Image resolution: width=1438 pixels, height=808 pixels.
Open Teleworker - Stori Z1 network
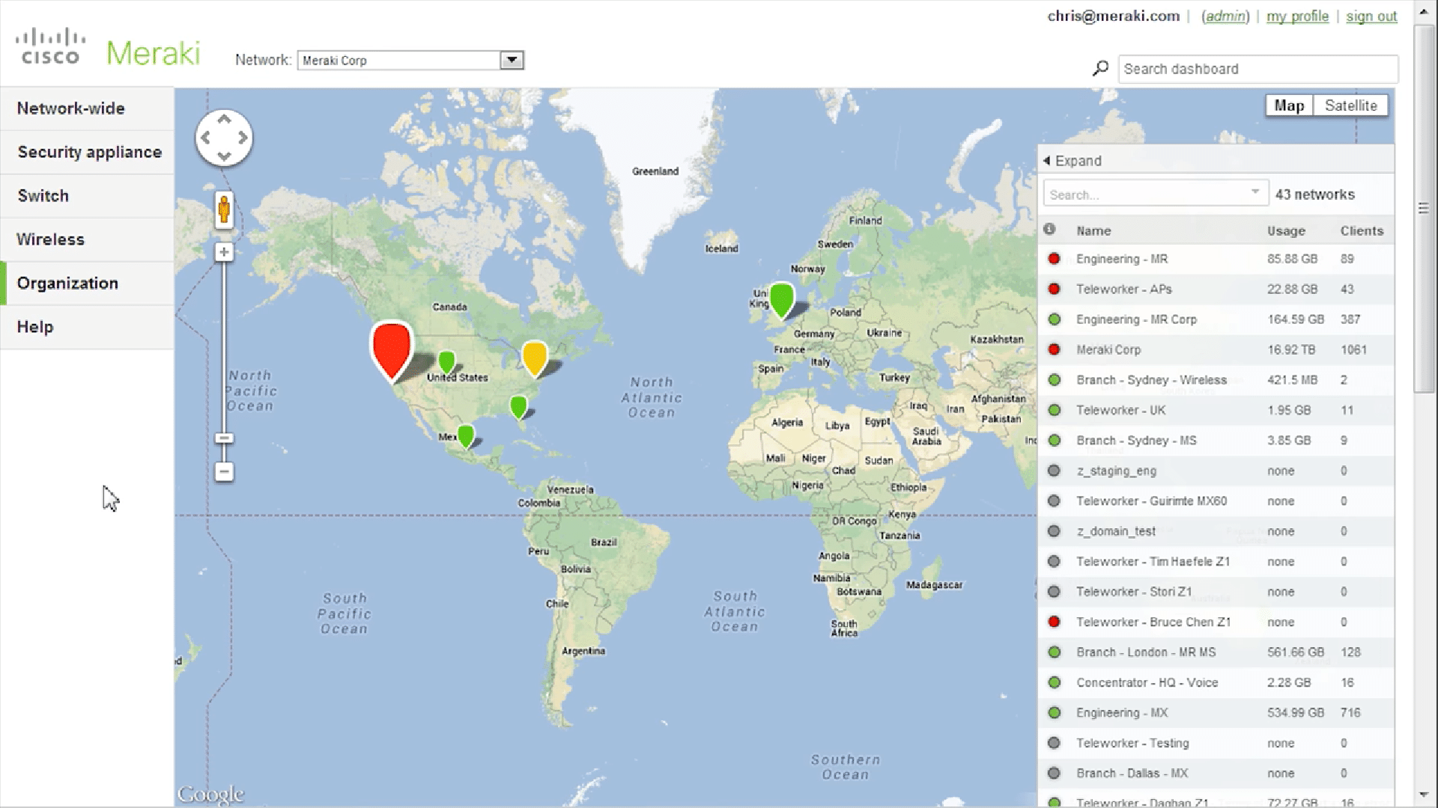1134,592
